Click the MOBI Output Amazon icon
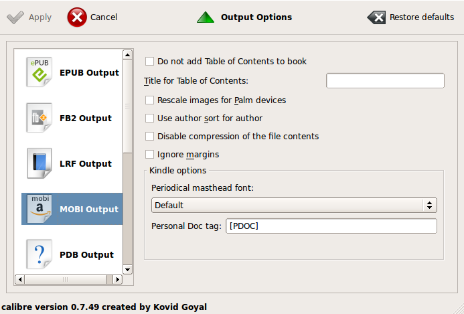The image size is (464, 314). click(x=39, y=209)
